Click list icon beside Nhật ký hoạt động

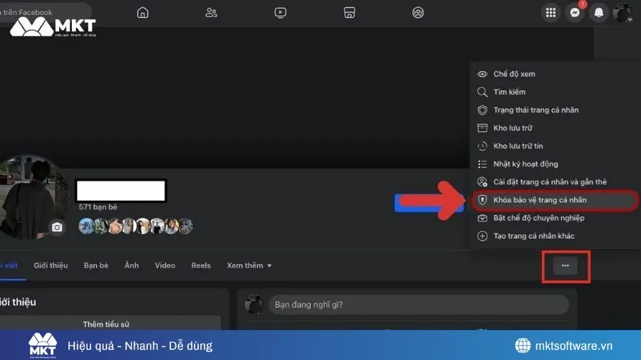(x=482, y=164)
